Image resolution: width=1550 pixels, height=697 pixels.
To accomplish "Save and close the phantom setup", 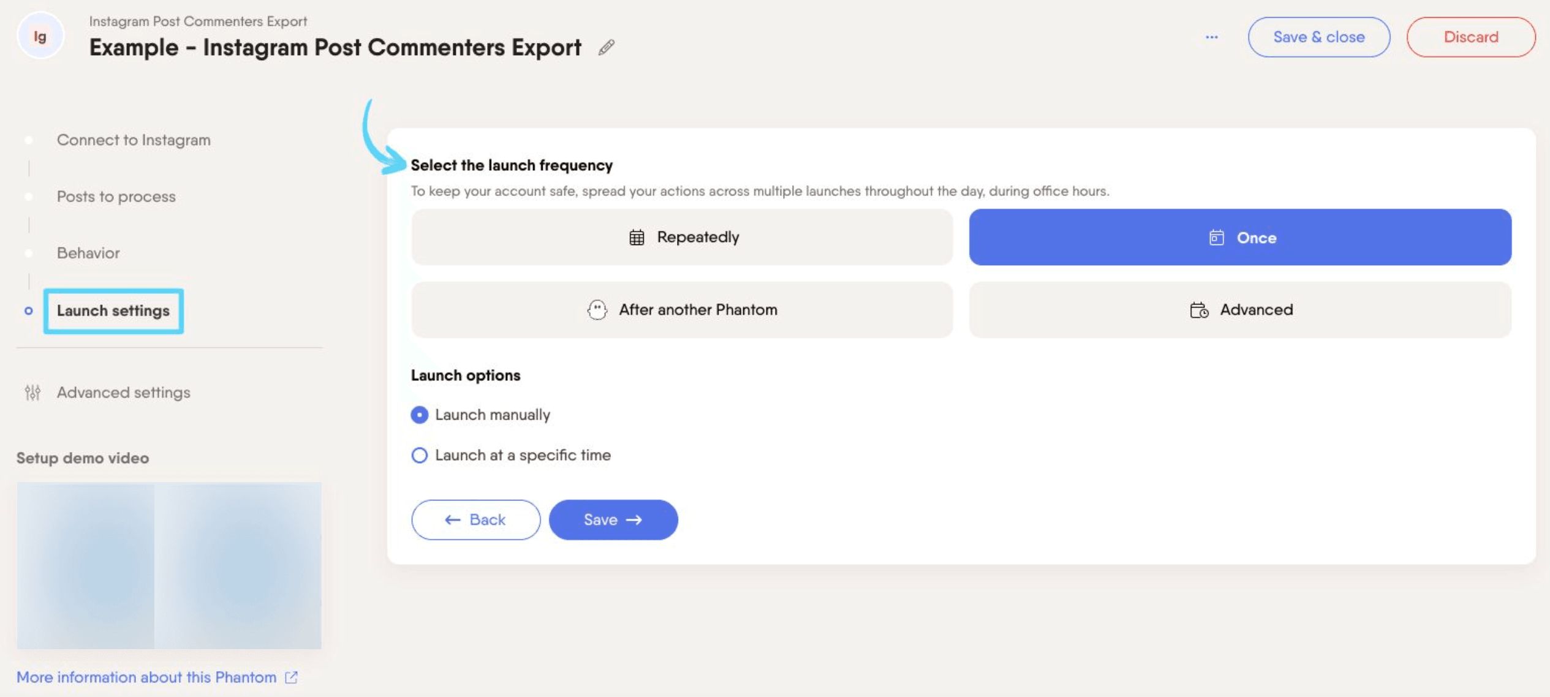I will tap(1318, 37).
